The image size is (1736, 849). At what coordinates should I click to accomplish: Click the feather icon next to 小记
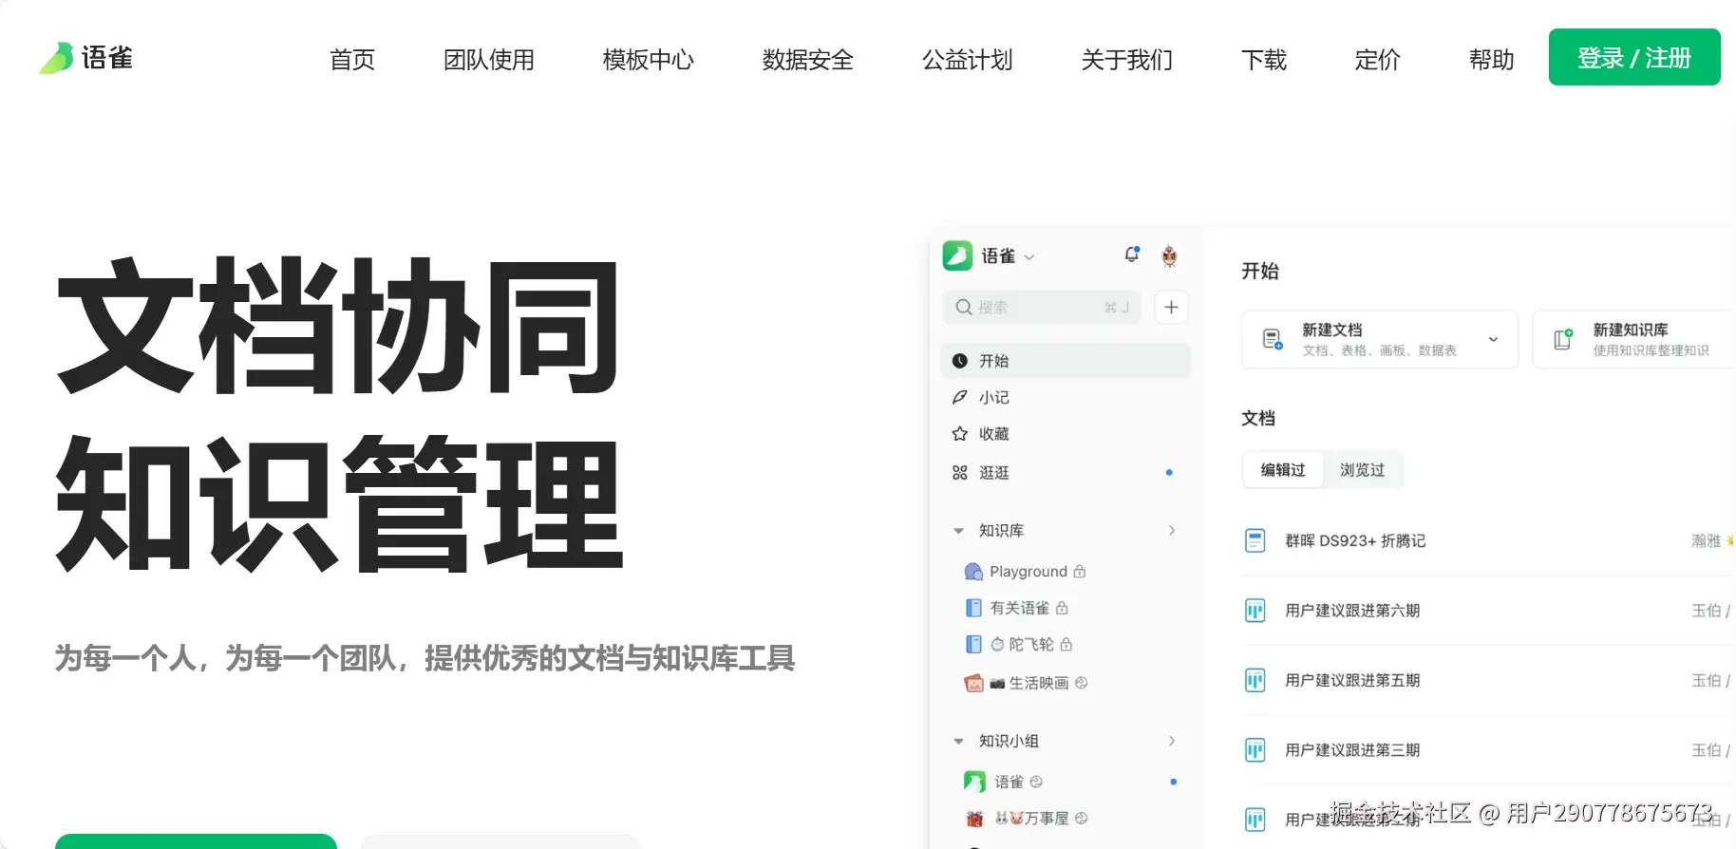click(960, 397)
